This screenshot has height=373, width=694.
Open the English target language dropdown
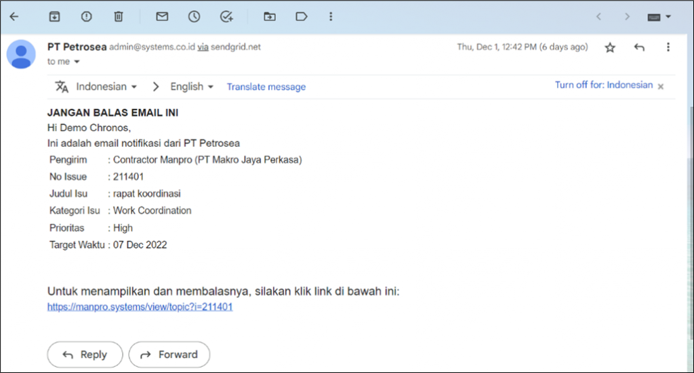pos(192,87)
